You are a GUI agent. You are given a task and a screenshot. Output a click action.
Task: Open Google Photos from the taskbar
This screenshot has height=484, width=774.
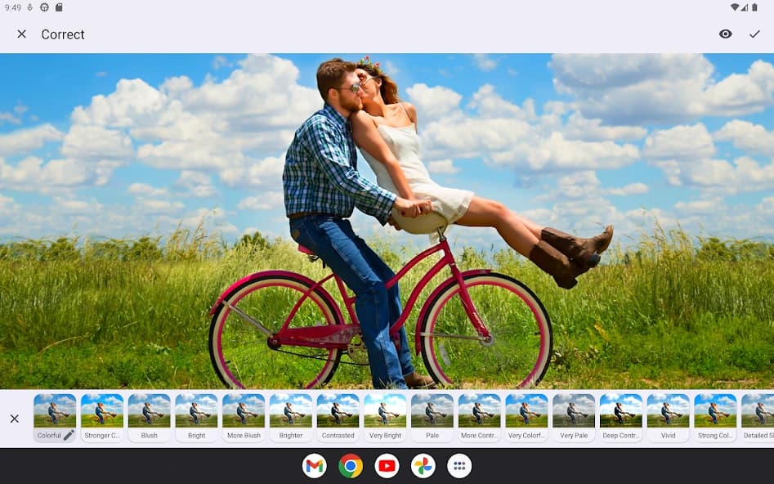tap(423, 465)
